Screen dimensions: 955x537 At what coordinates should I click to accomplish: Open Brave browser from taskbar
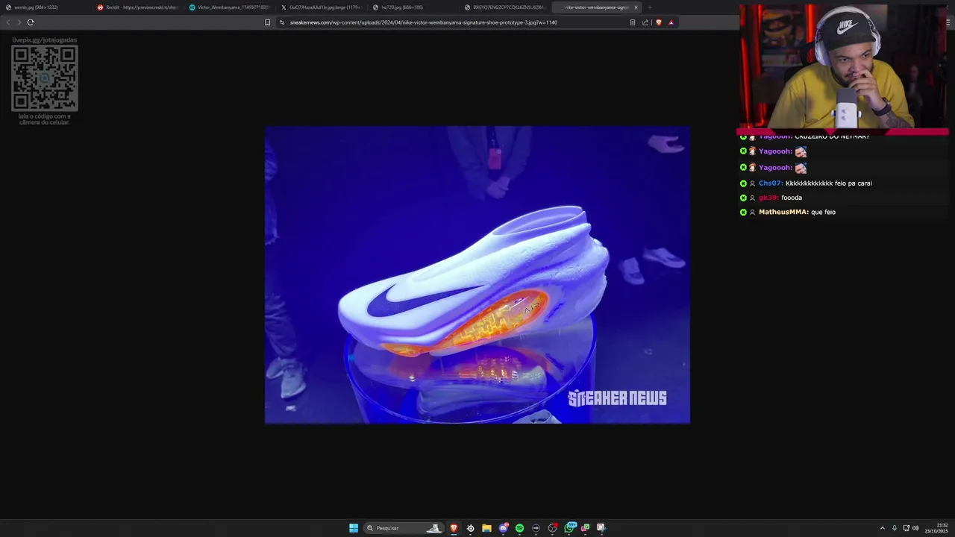[x=454, y=528]
